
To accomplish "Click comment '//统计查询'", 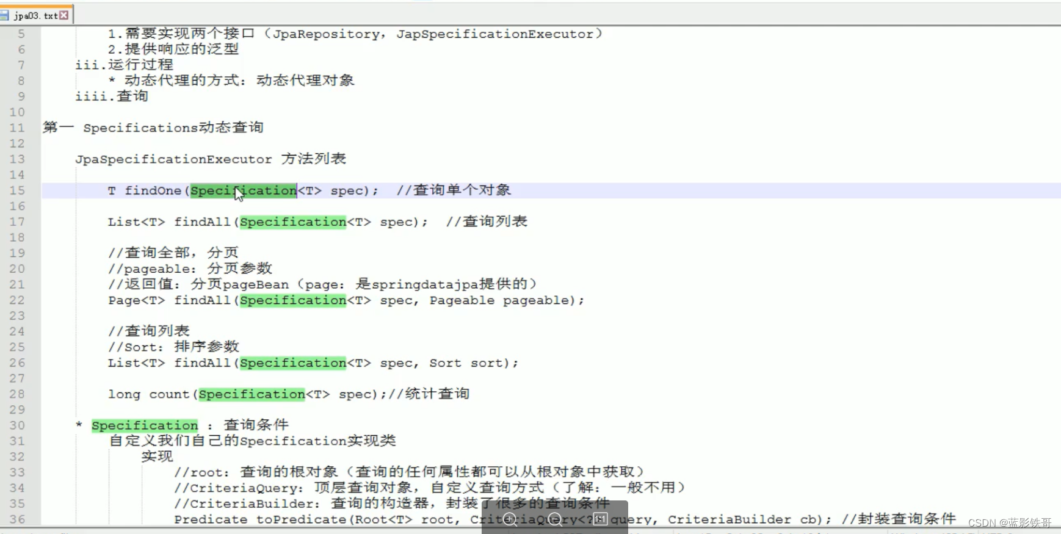I will 429,394.
